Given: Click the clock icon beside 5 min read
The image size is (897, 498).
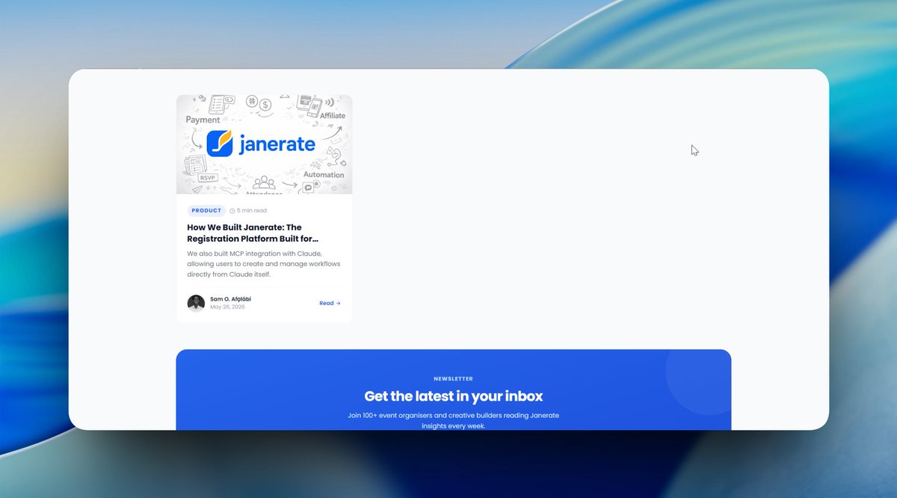Looking at the screenshot, I should coord(232,211).
